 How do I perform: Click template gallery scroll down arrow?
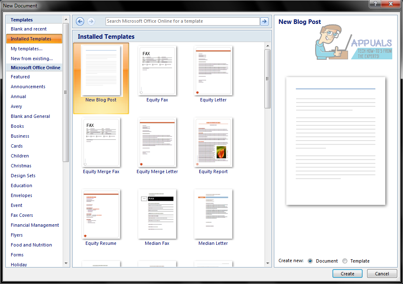[x=268, y=263]
